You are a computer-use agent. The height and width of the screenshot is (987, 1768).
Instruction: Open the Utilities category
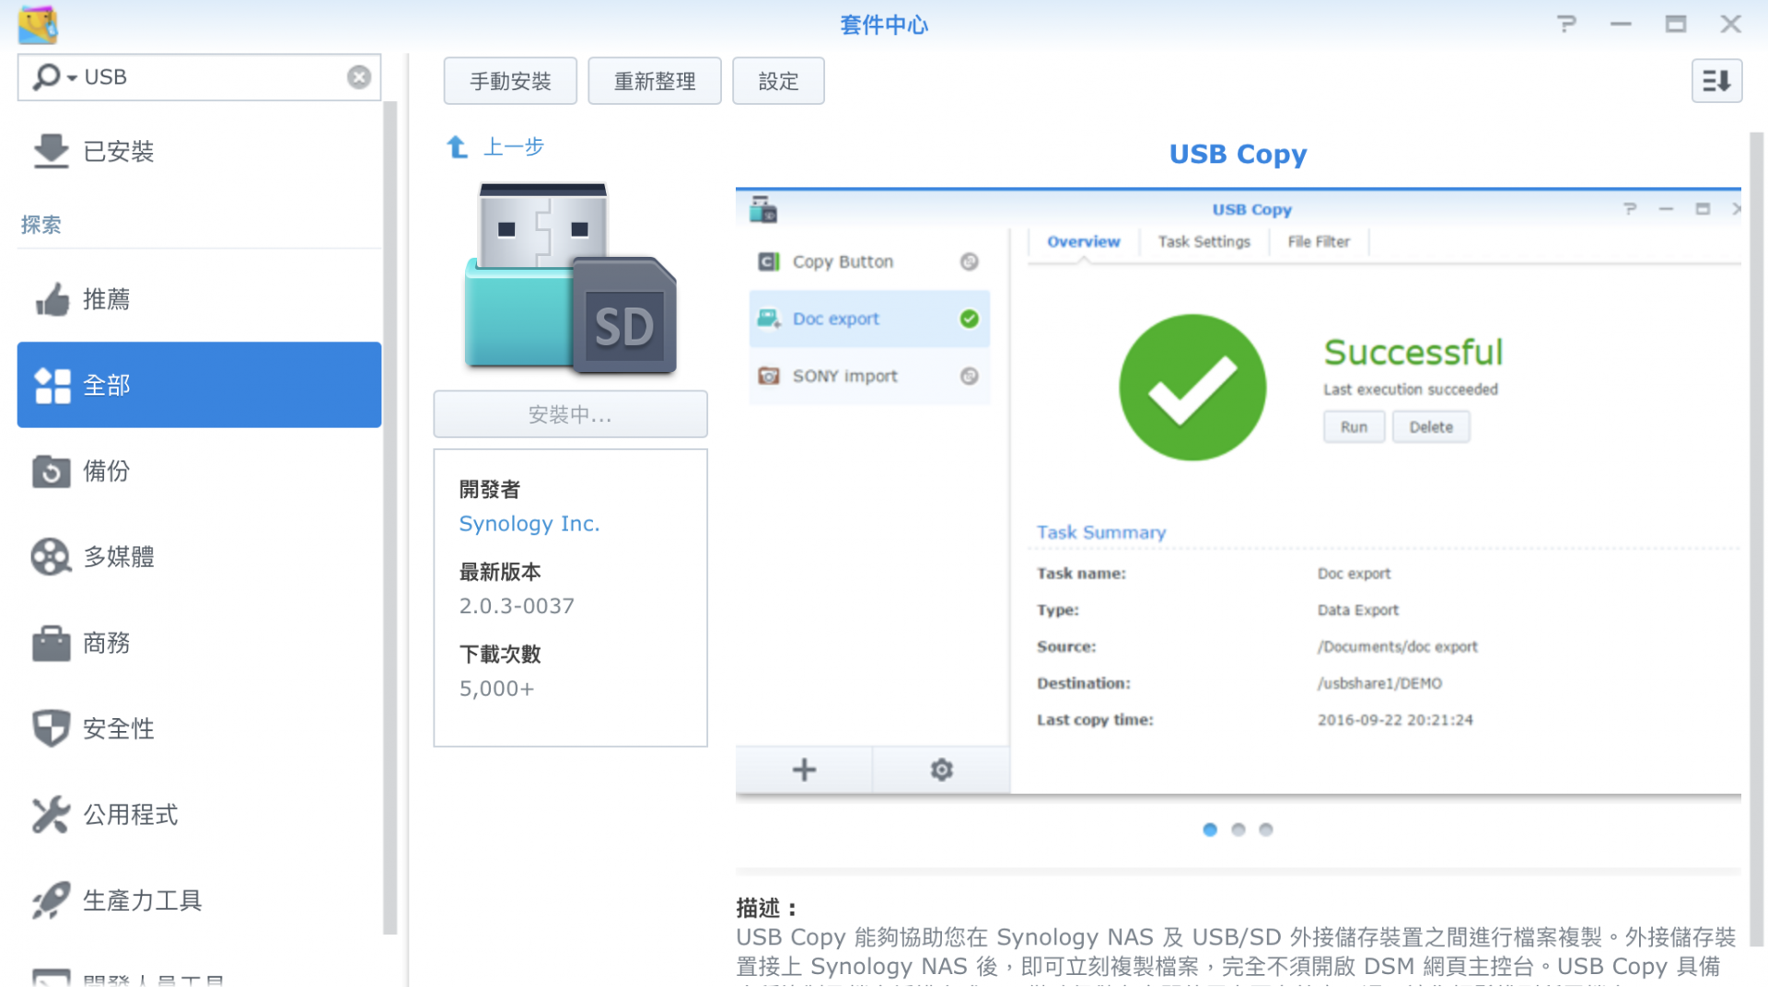(130, 815)
